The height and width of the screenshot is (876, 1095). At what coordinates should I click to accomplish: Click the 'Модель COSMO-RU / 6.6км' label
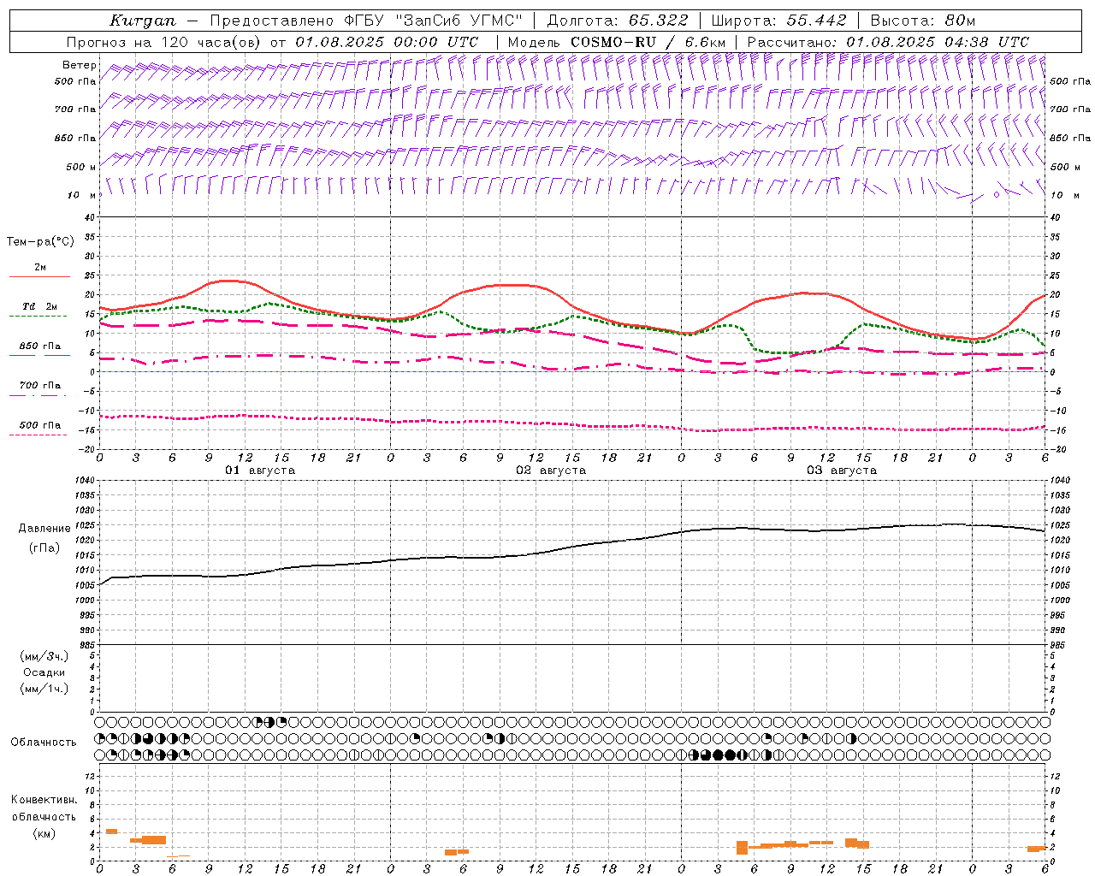click(616, 42)
